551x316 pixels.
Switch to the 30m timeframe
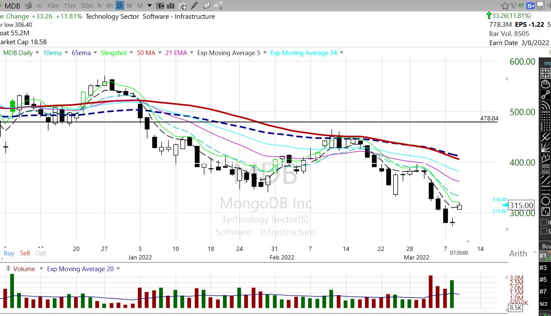pyautogui.click(x=87, y=6)
